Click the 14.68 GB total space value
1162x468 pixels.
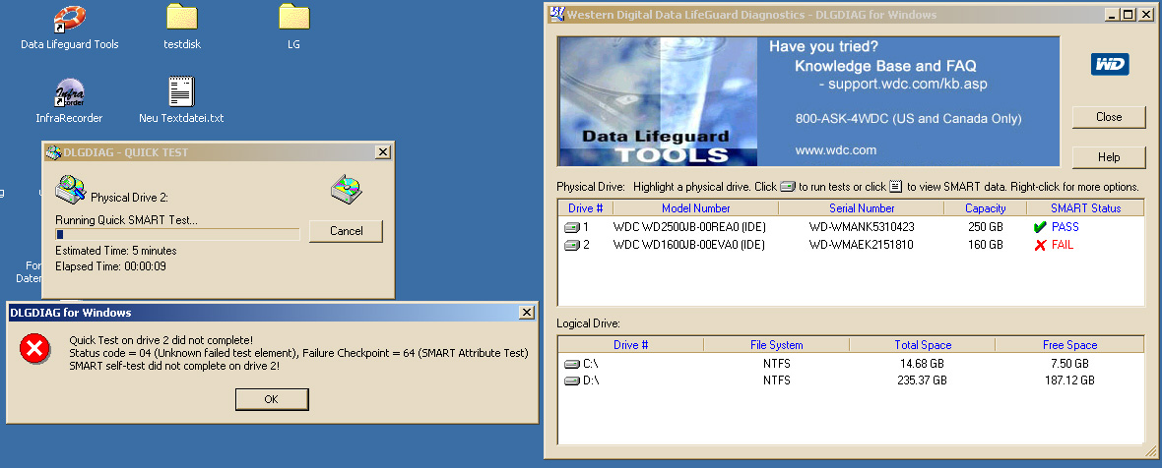[922, 364]
